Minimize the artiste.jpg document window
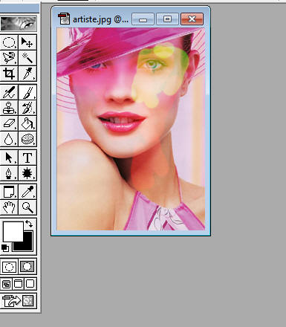 (x=143, y=19)
